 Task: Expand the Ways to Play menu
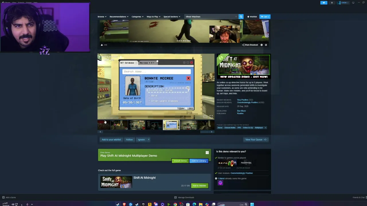click(x=153, y=17)
